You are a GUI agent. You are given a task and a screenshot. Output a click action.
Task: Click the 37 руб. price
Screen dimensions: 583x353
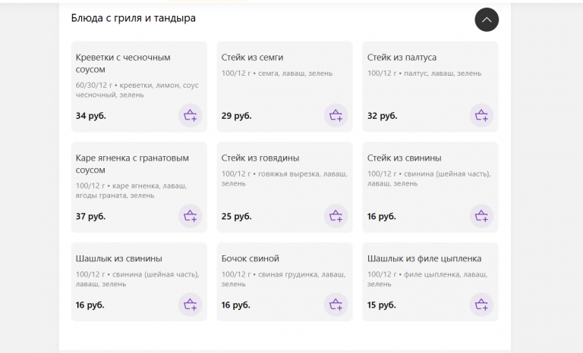[x=91, y=217]
